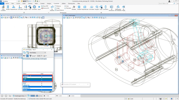Sort levels by the Used column header
The image size is (179, 100).
click(42, 74)
